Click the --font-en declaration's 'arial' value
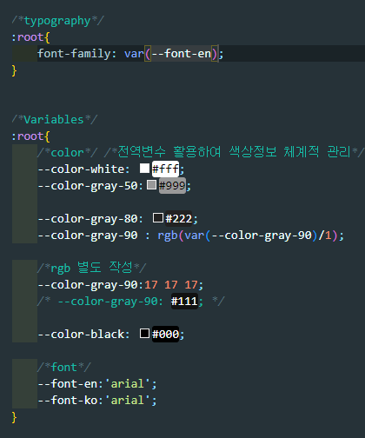This screenshot has width=365, height=438. [x=128, y=384]
